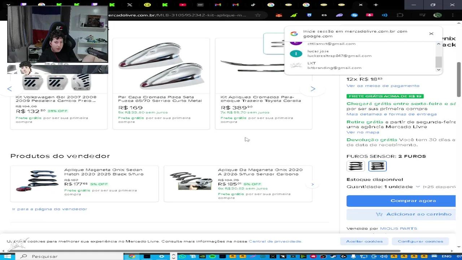Choose lxtbranding@gmail.com Google account
Image resolution: width=462 pixels, height=260 pixels.
pyautogui.click(x=334, y=65)
